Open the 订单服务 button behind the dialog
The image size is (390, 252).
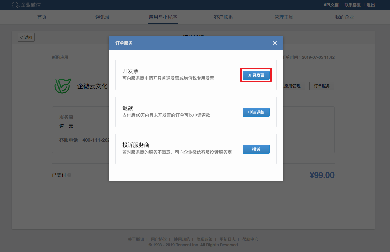point(322,86)
